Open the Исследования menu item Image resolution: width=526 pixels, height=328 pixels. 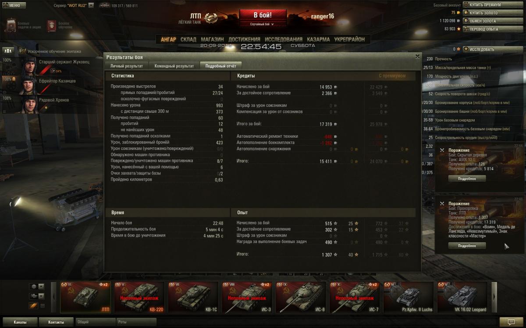[x=283, y=39]
